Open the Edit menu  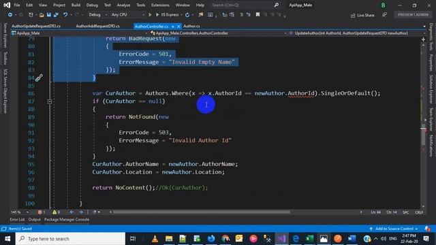pyautogui.click(x=29, y=5)
